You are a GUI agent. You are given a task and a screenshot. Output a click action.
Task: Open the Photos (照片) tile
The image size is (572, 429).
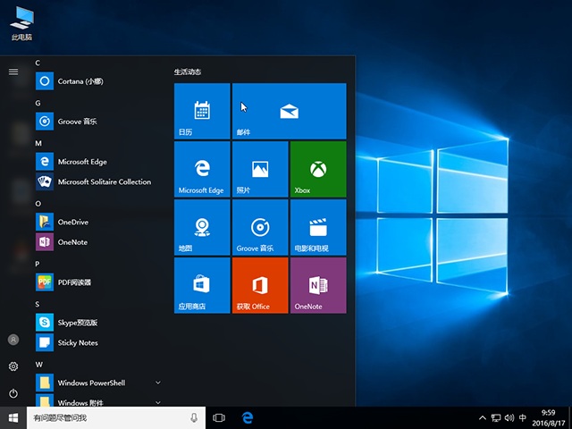[x=260, y=169]
